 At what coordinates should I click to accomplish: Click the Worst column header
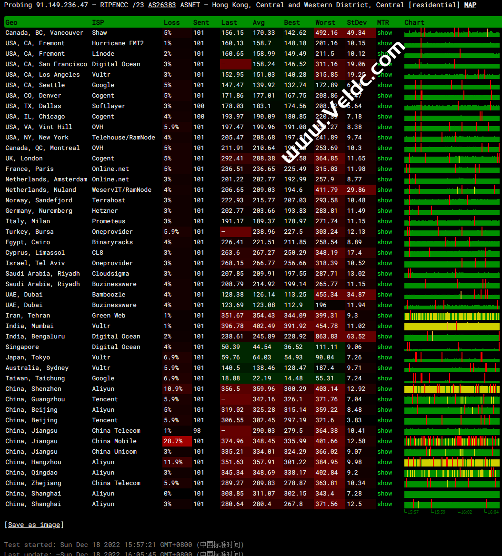(x=325, y=22)
